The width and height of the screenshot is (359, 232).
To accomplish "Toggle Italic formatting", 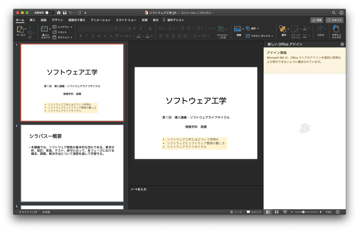I will 86,36.
